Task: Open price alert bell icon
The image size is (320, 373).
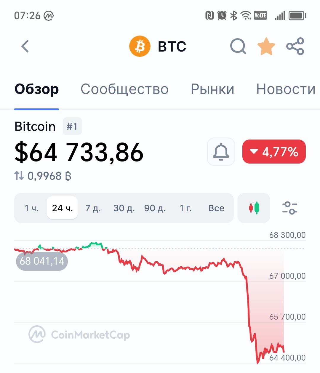Action: point(221,152)
